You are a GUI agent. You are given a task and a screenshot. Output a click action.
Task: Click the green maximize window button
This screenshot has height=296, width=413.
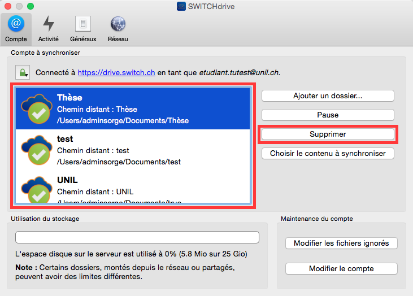tap(31, 6)
